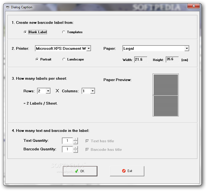Decrease Text Quantity with the down arrow

(x=75, y=142)
